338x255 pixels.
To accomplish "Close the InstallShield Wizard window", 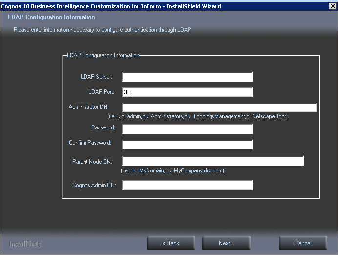I will tap(333, 6).
